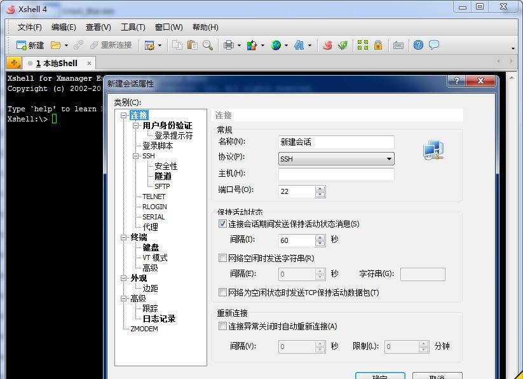Click the Print icon in the toolbar
The width and height of the screenshot is (523, 379).
coord(229,45)
